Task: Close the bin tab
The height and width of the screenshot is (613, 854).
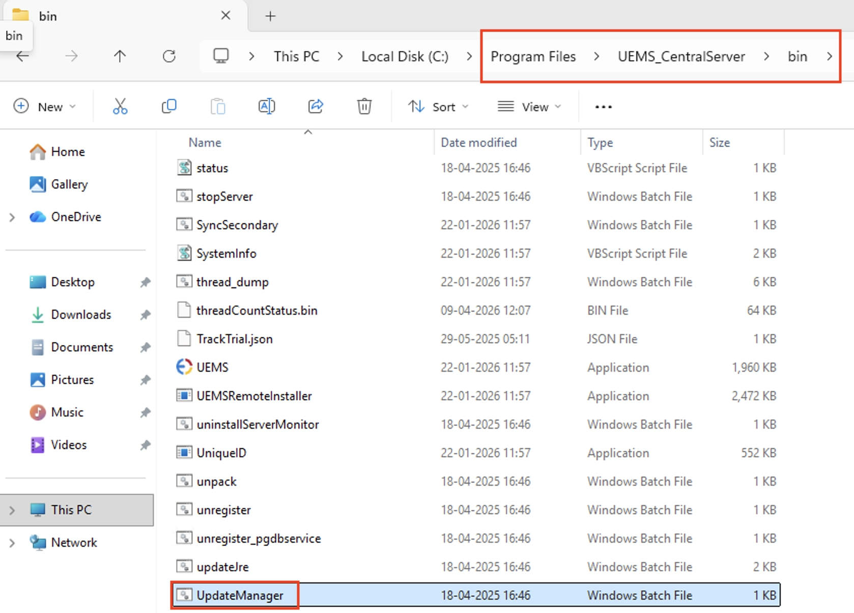Action: (225, 16)
